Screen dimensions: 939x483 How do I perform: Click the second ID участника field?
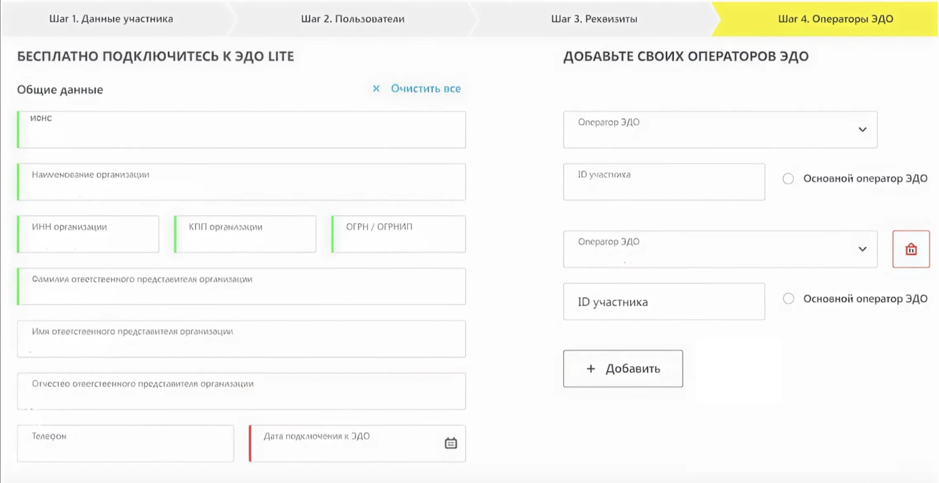pos(664,302)
